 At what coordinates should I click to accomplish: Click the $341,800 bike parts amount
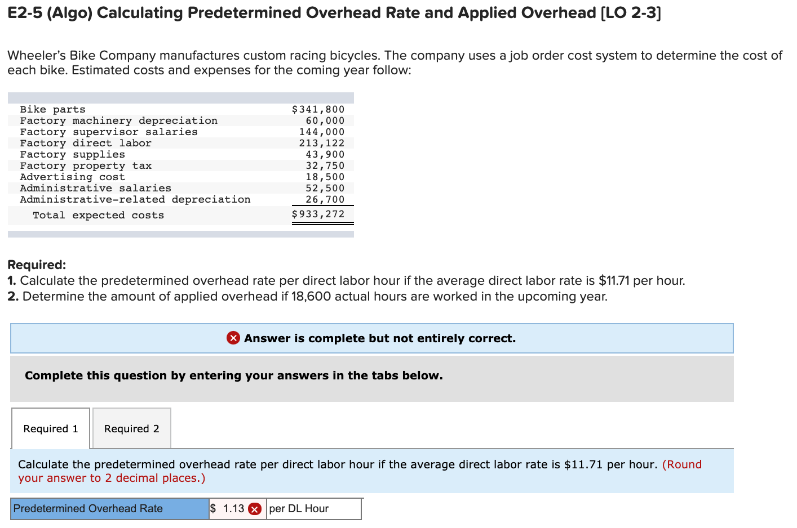coord(318,109)
